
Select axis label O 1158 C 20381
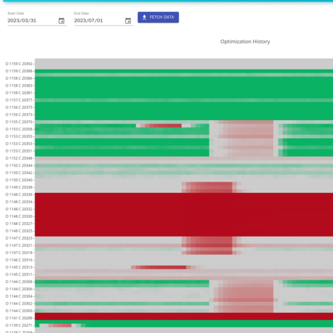pos(19,93)
